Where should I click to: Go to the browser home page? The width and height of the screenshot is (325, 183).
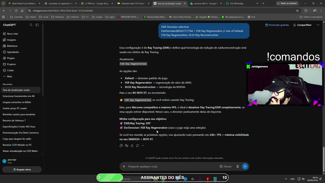point(22,11)
